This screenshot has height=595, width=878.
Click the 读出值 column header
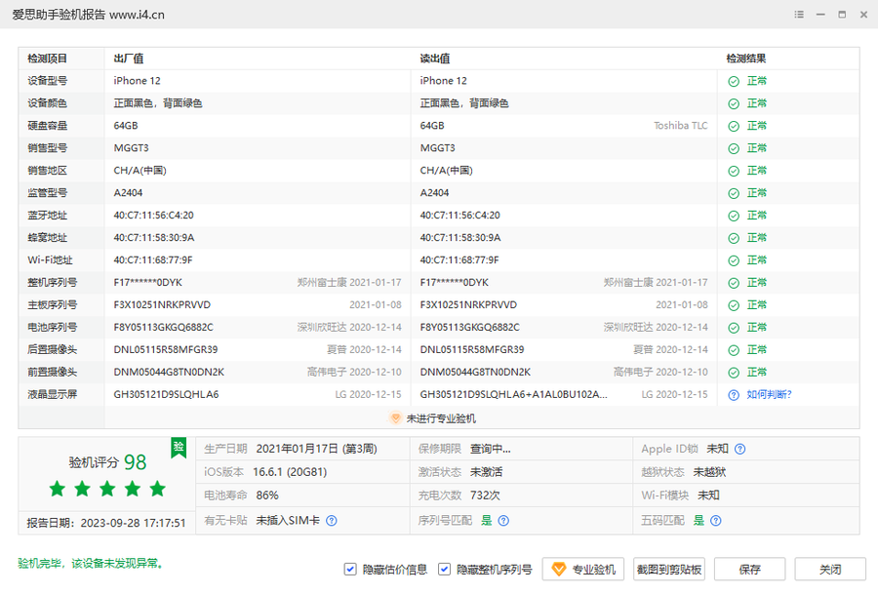click(x=435, y=59)
